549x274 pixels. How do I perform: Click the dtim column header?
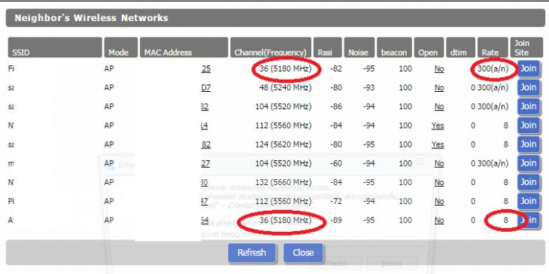pos(460,47)
